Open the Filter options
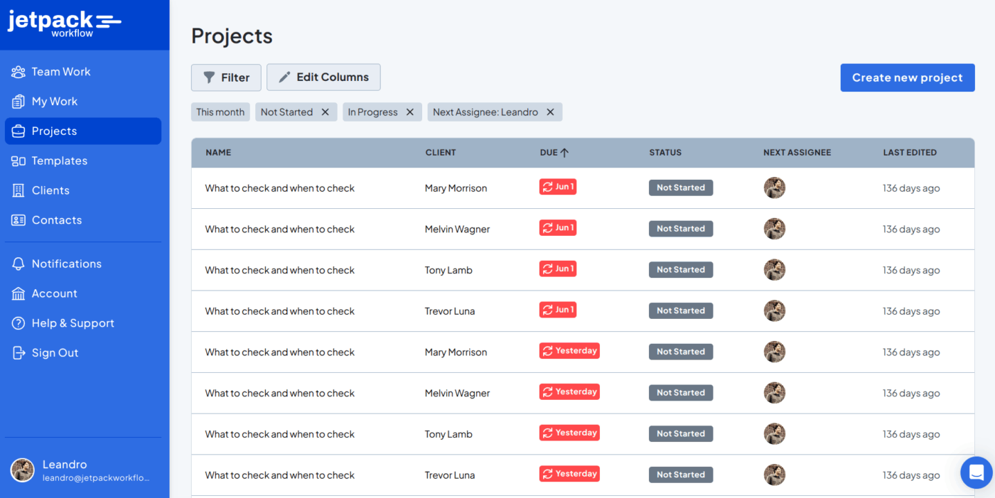Image resolution: width=995 pixels, height=498 pixels. click(226, 77)
